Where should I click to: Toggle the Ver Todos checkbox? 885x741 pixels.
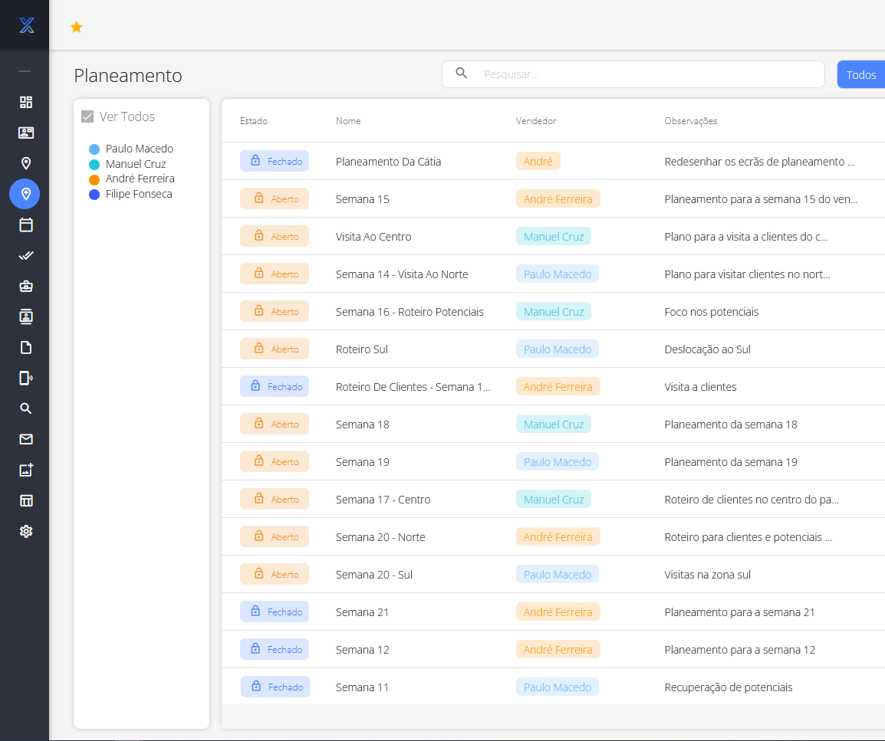(x=87, y=117)
